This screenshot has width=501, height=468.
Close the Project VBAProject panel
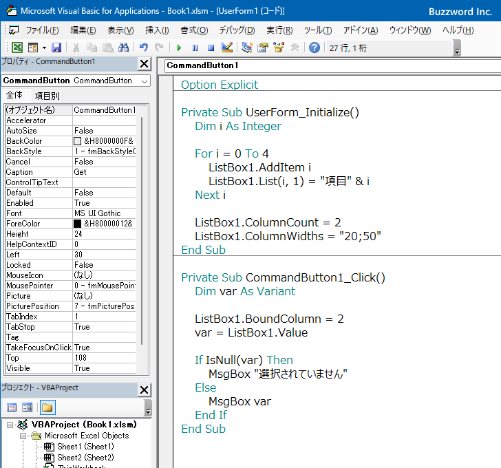(144, 390)
